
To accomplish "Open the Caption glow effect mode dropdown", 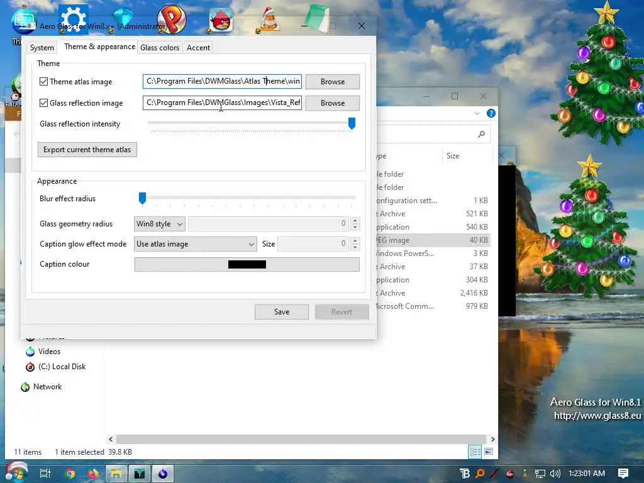I will [196, 244].
